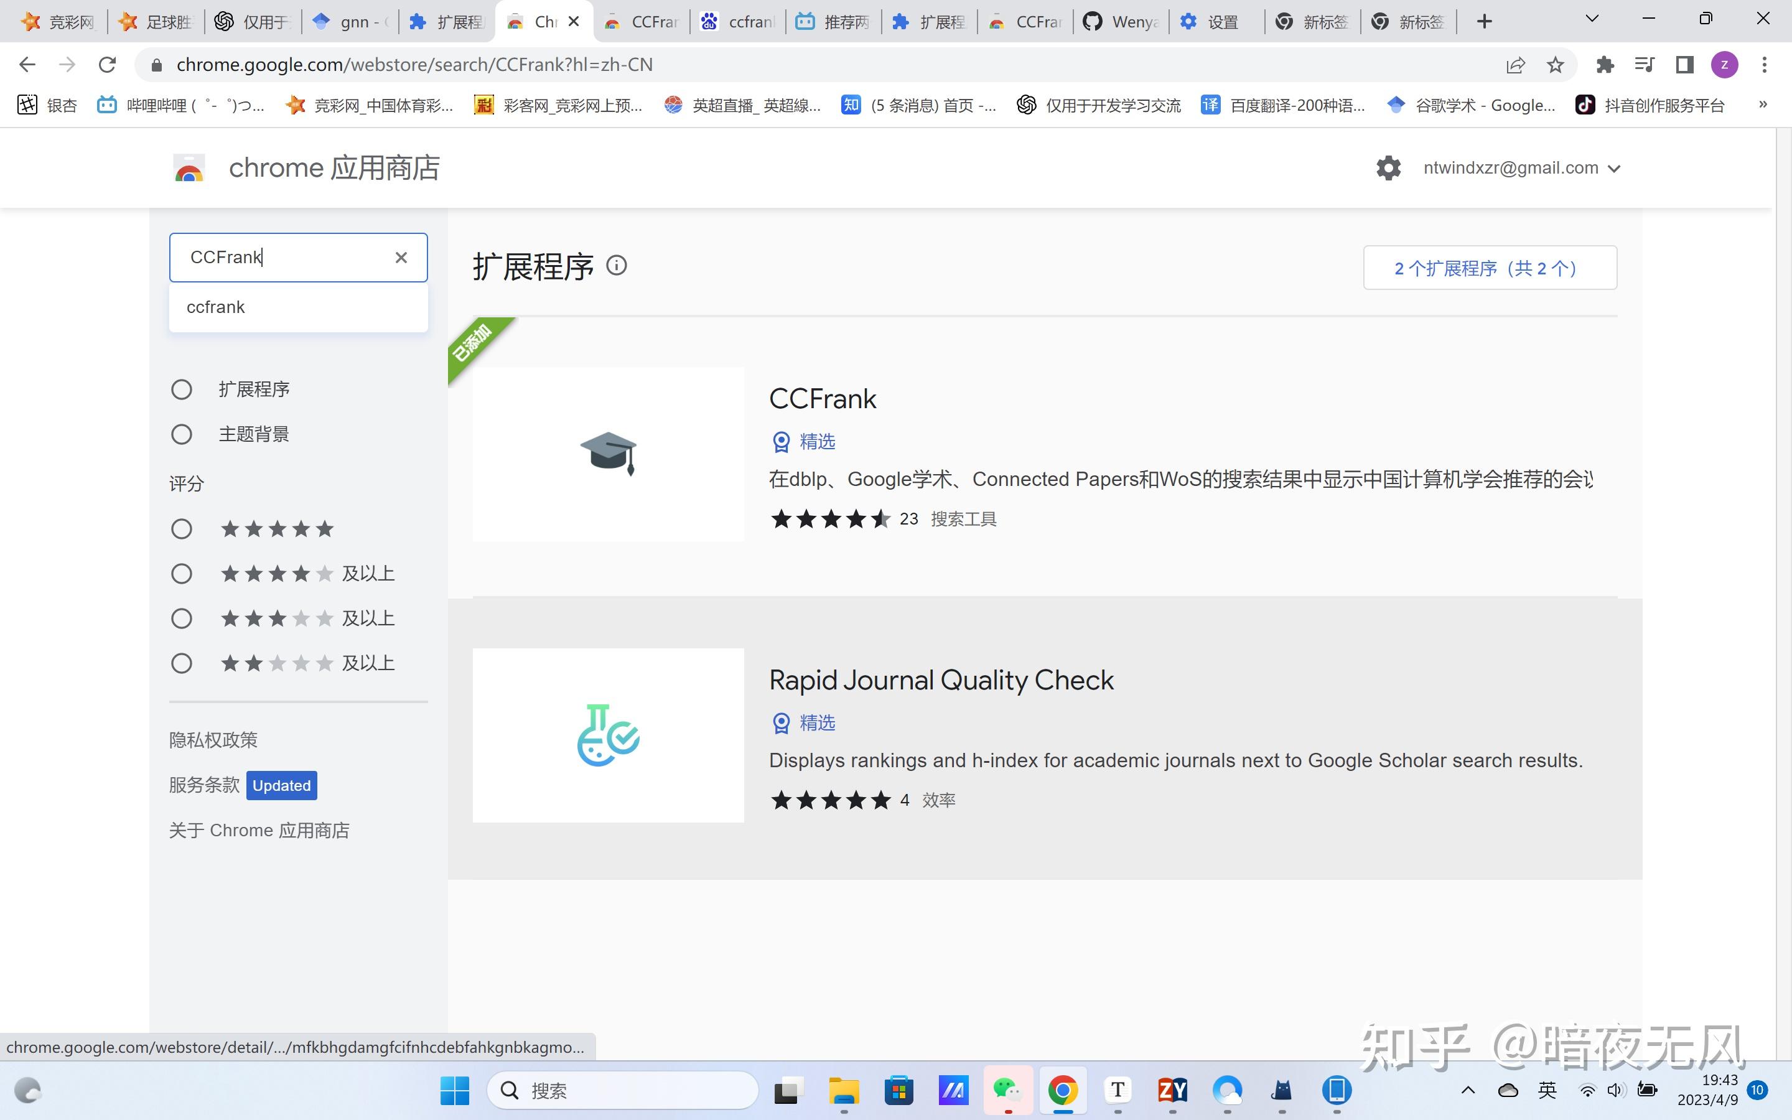Viewport: 1792px width, 1120px height.
Task: Click the info icon next to 扩展程序
Action: pos(616,265)
